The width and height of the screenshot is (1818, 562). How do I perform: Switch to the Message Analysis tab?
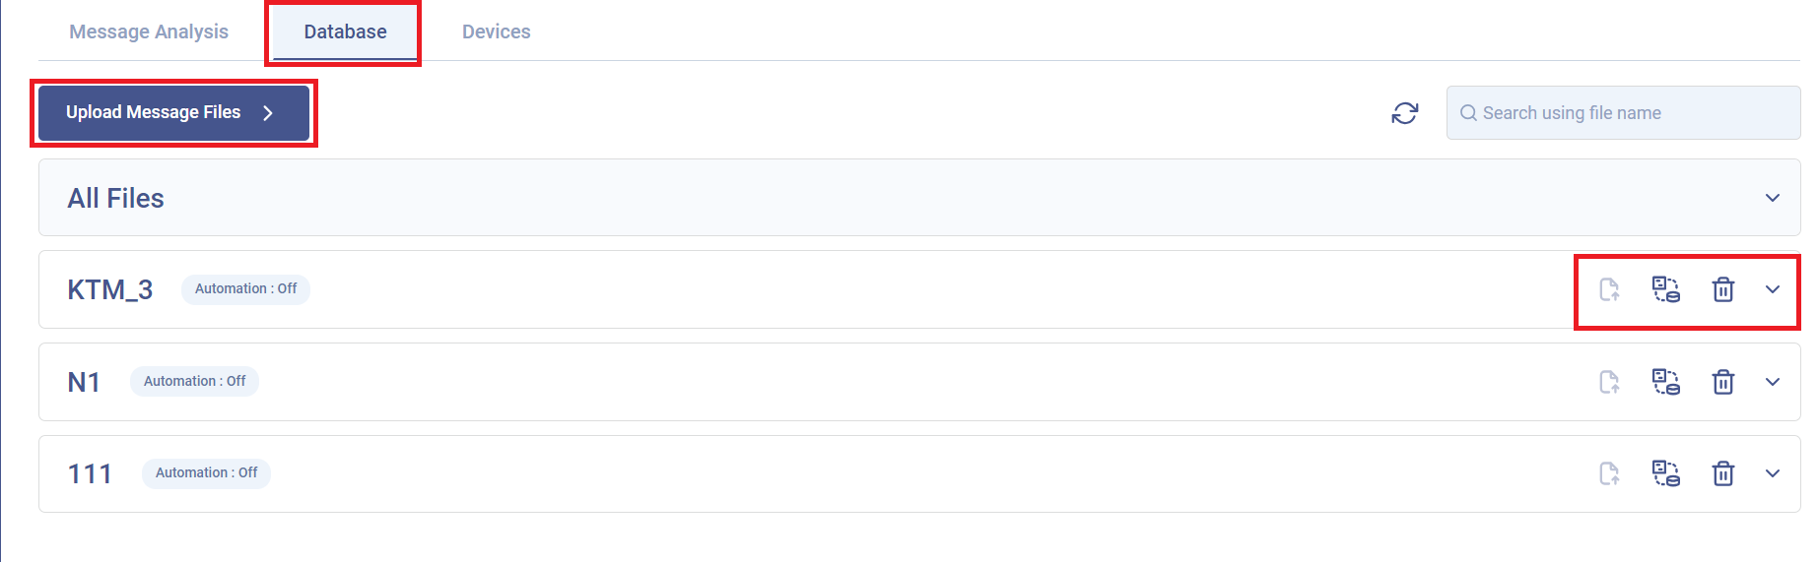pyautogui.click(x=149, y=31)
